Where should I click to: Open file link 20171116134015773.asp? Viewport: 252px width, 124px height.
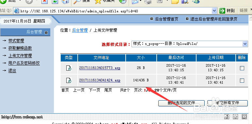pyautogui.click(x=100, y=68)
